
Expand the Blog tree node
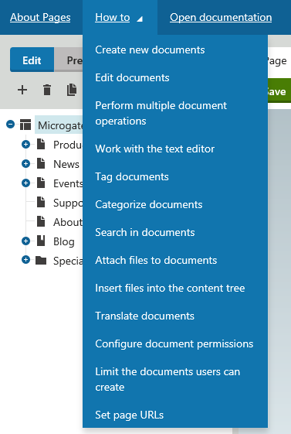[x=25, y=241]
